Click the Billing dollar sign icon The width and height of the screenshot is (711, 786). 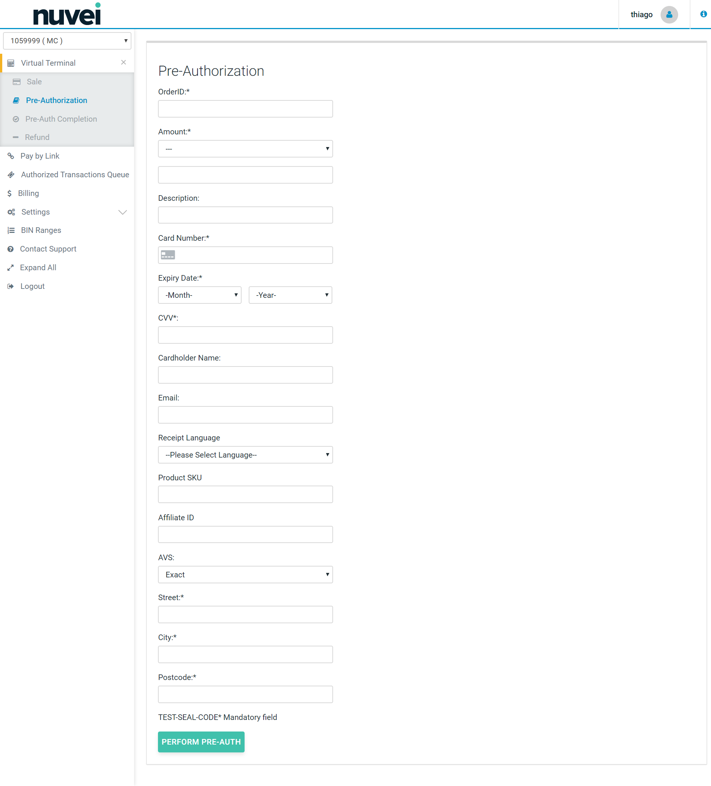pos(10,193)
